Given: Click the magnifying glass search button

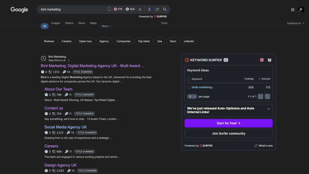Looking at the screenshot, I should pyautogui.click(x=165, y=9).
